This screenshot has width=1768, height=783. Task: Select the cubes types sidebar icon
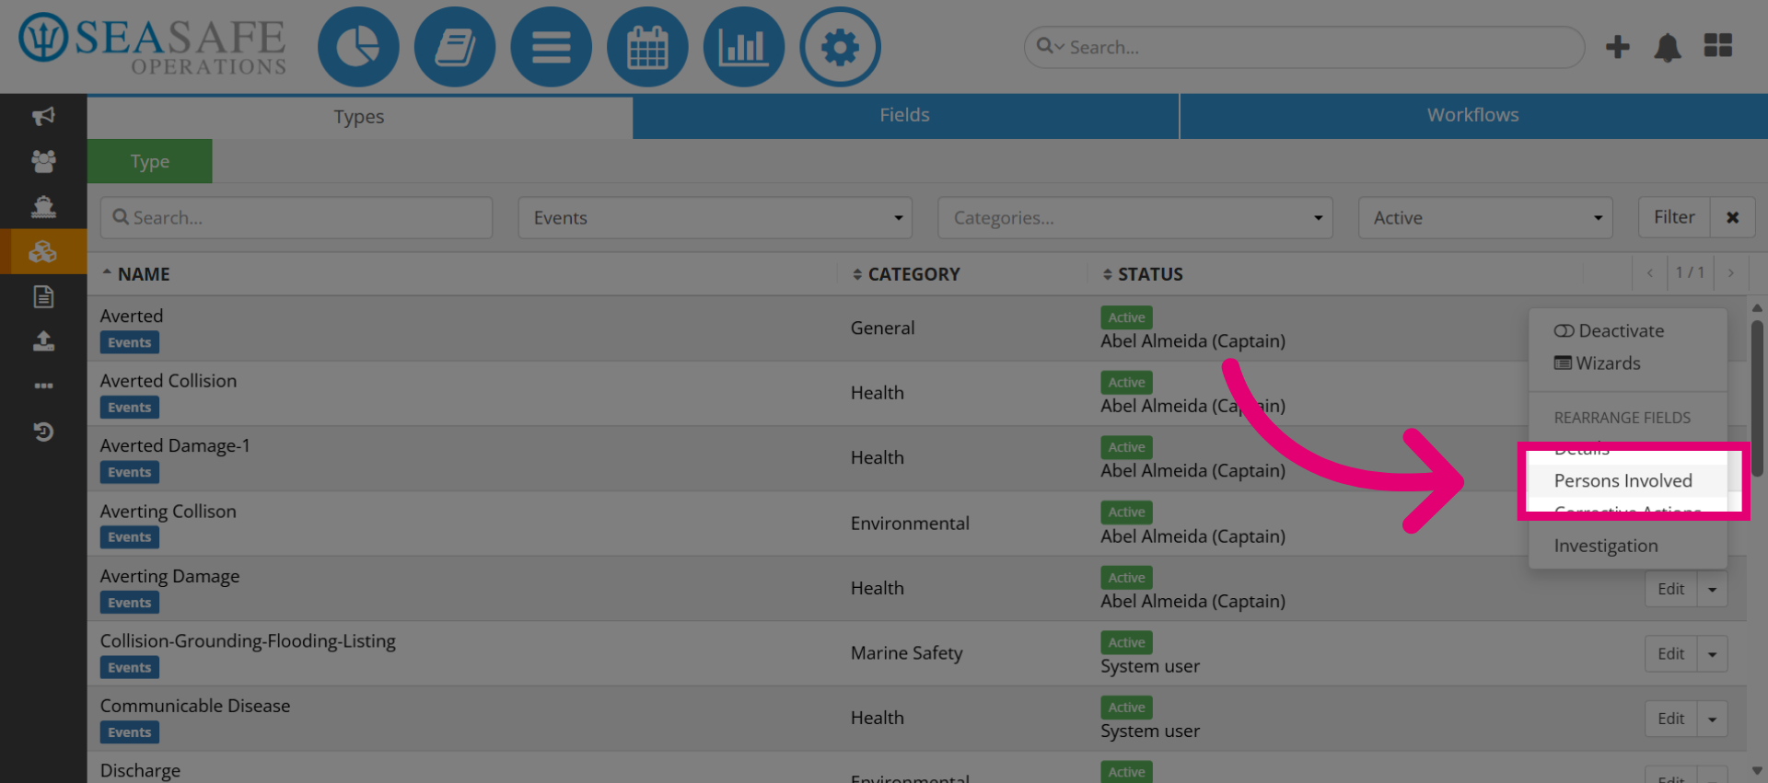click(x=43, y=251)
